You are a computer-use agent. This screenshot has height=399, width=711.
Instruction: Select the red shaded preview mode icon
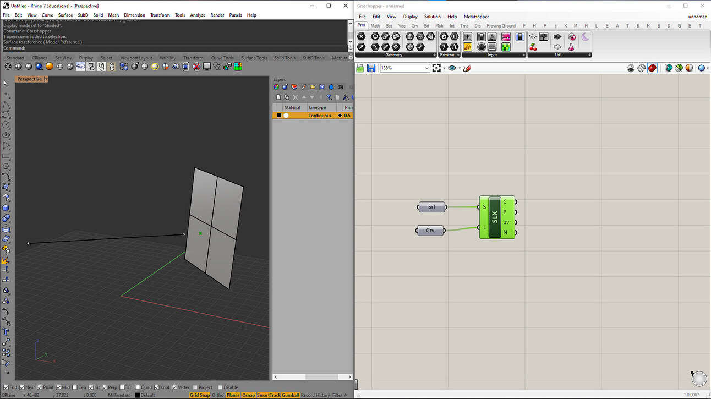click(x=652, y=68)
